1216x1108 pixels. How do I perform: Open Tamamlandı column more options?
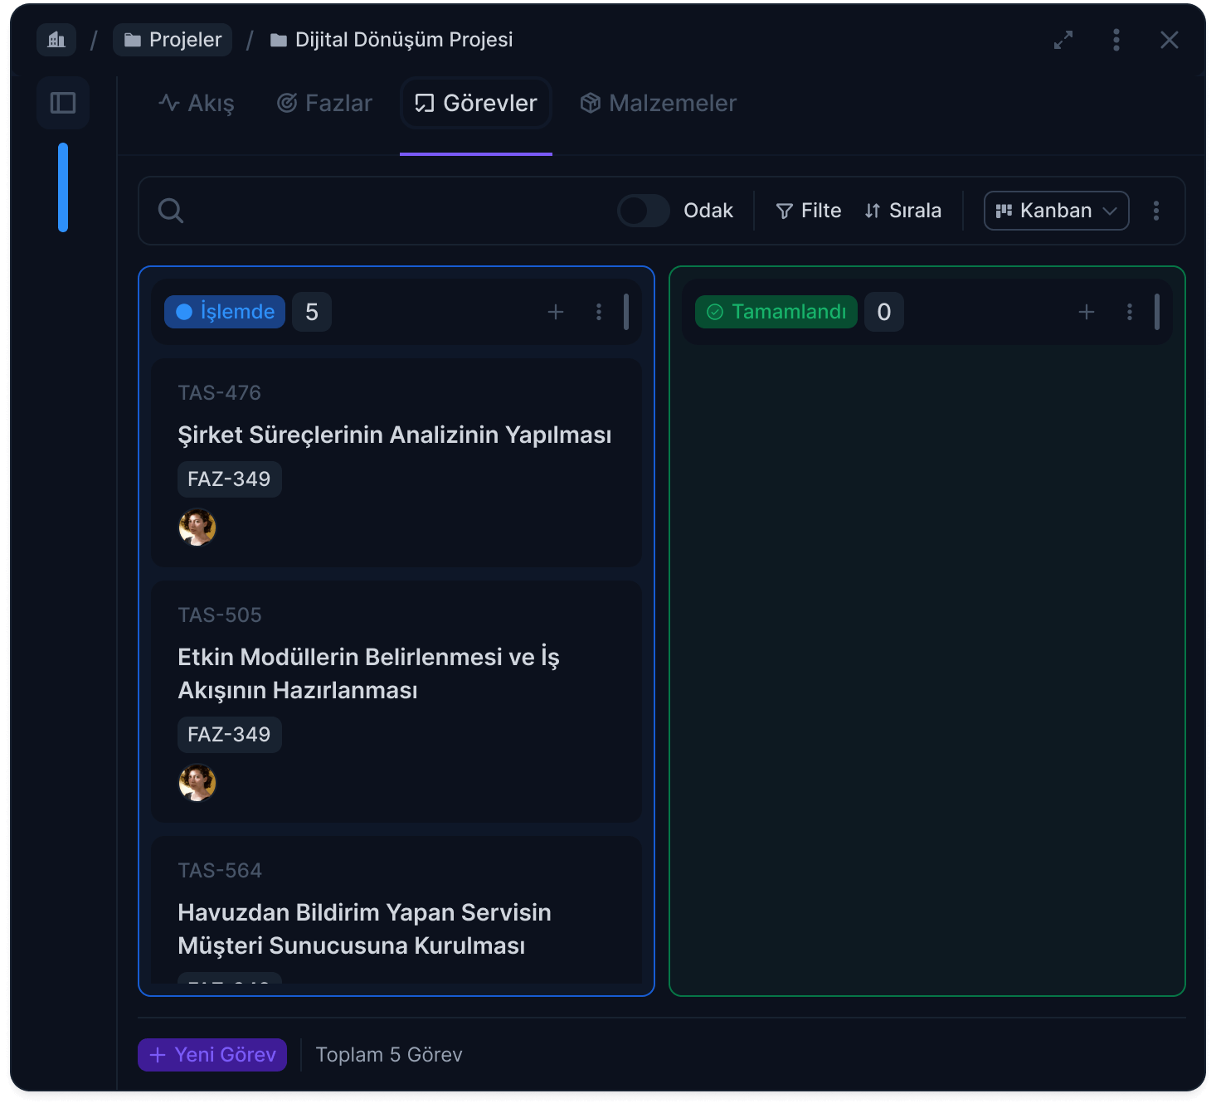1130,312
